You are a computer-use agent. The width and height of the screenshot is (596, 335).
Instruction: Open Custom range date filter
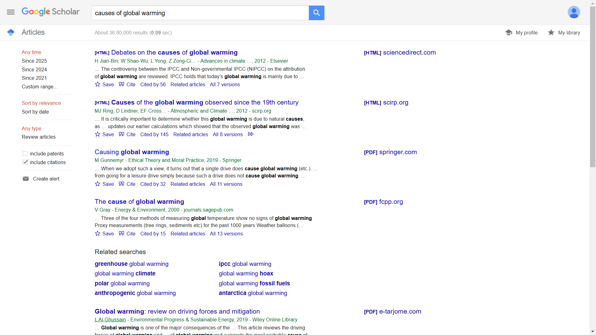point(39,87)
